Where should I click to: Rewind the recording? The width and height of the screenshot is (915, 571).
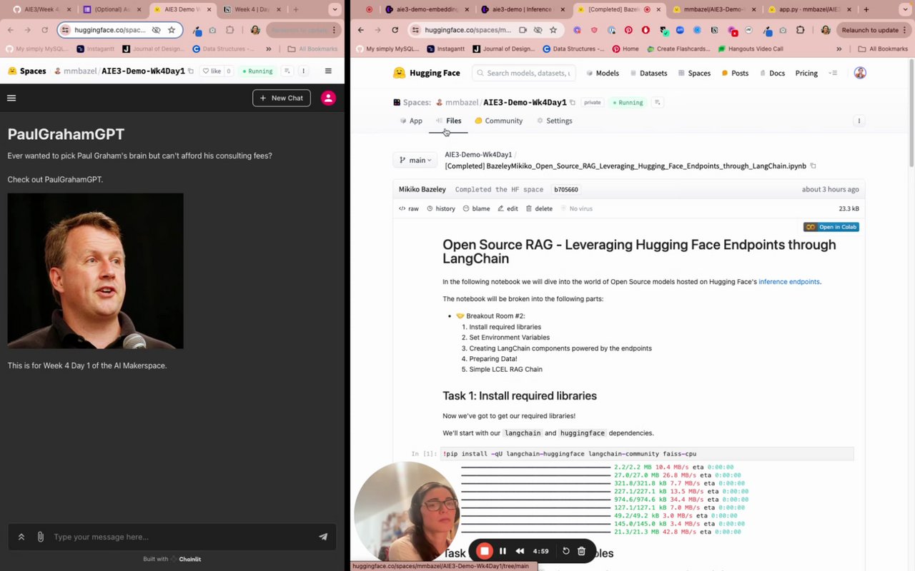(x=520, y=551)
